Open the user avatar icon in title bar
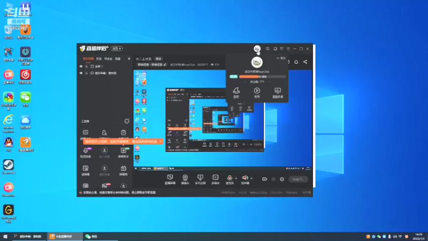The image size is (428, 241). click(x=257, y=49)
